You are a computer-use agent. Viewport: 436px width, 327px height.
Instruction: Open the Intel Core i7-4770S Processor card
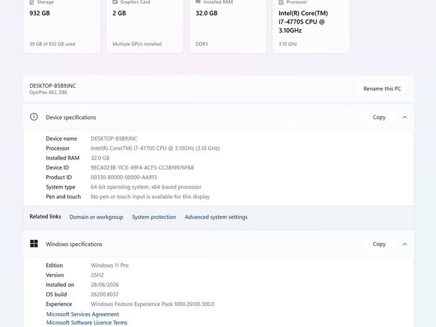311,25
